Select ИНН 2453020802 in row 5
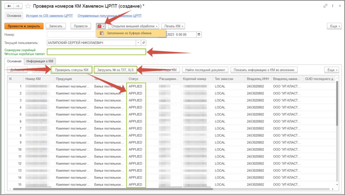Viewport: 345px width, 195px height. click(x=255, y=114)
